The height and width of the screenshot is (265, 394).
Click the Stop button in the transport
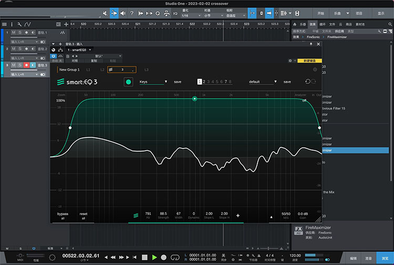click(144, 257)
